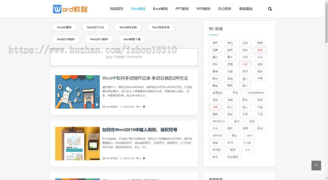
Task: Click the first article's desk thumbnail image
Action: (77, 92)
